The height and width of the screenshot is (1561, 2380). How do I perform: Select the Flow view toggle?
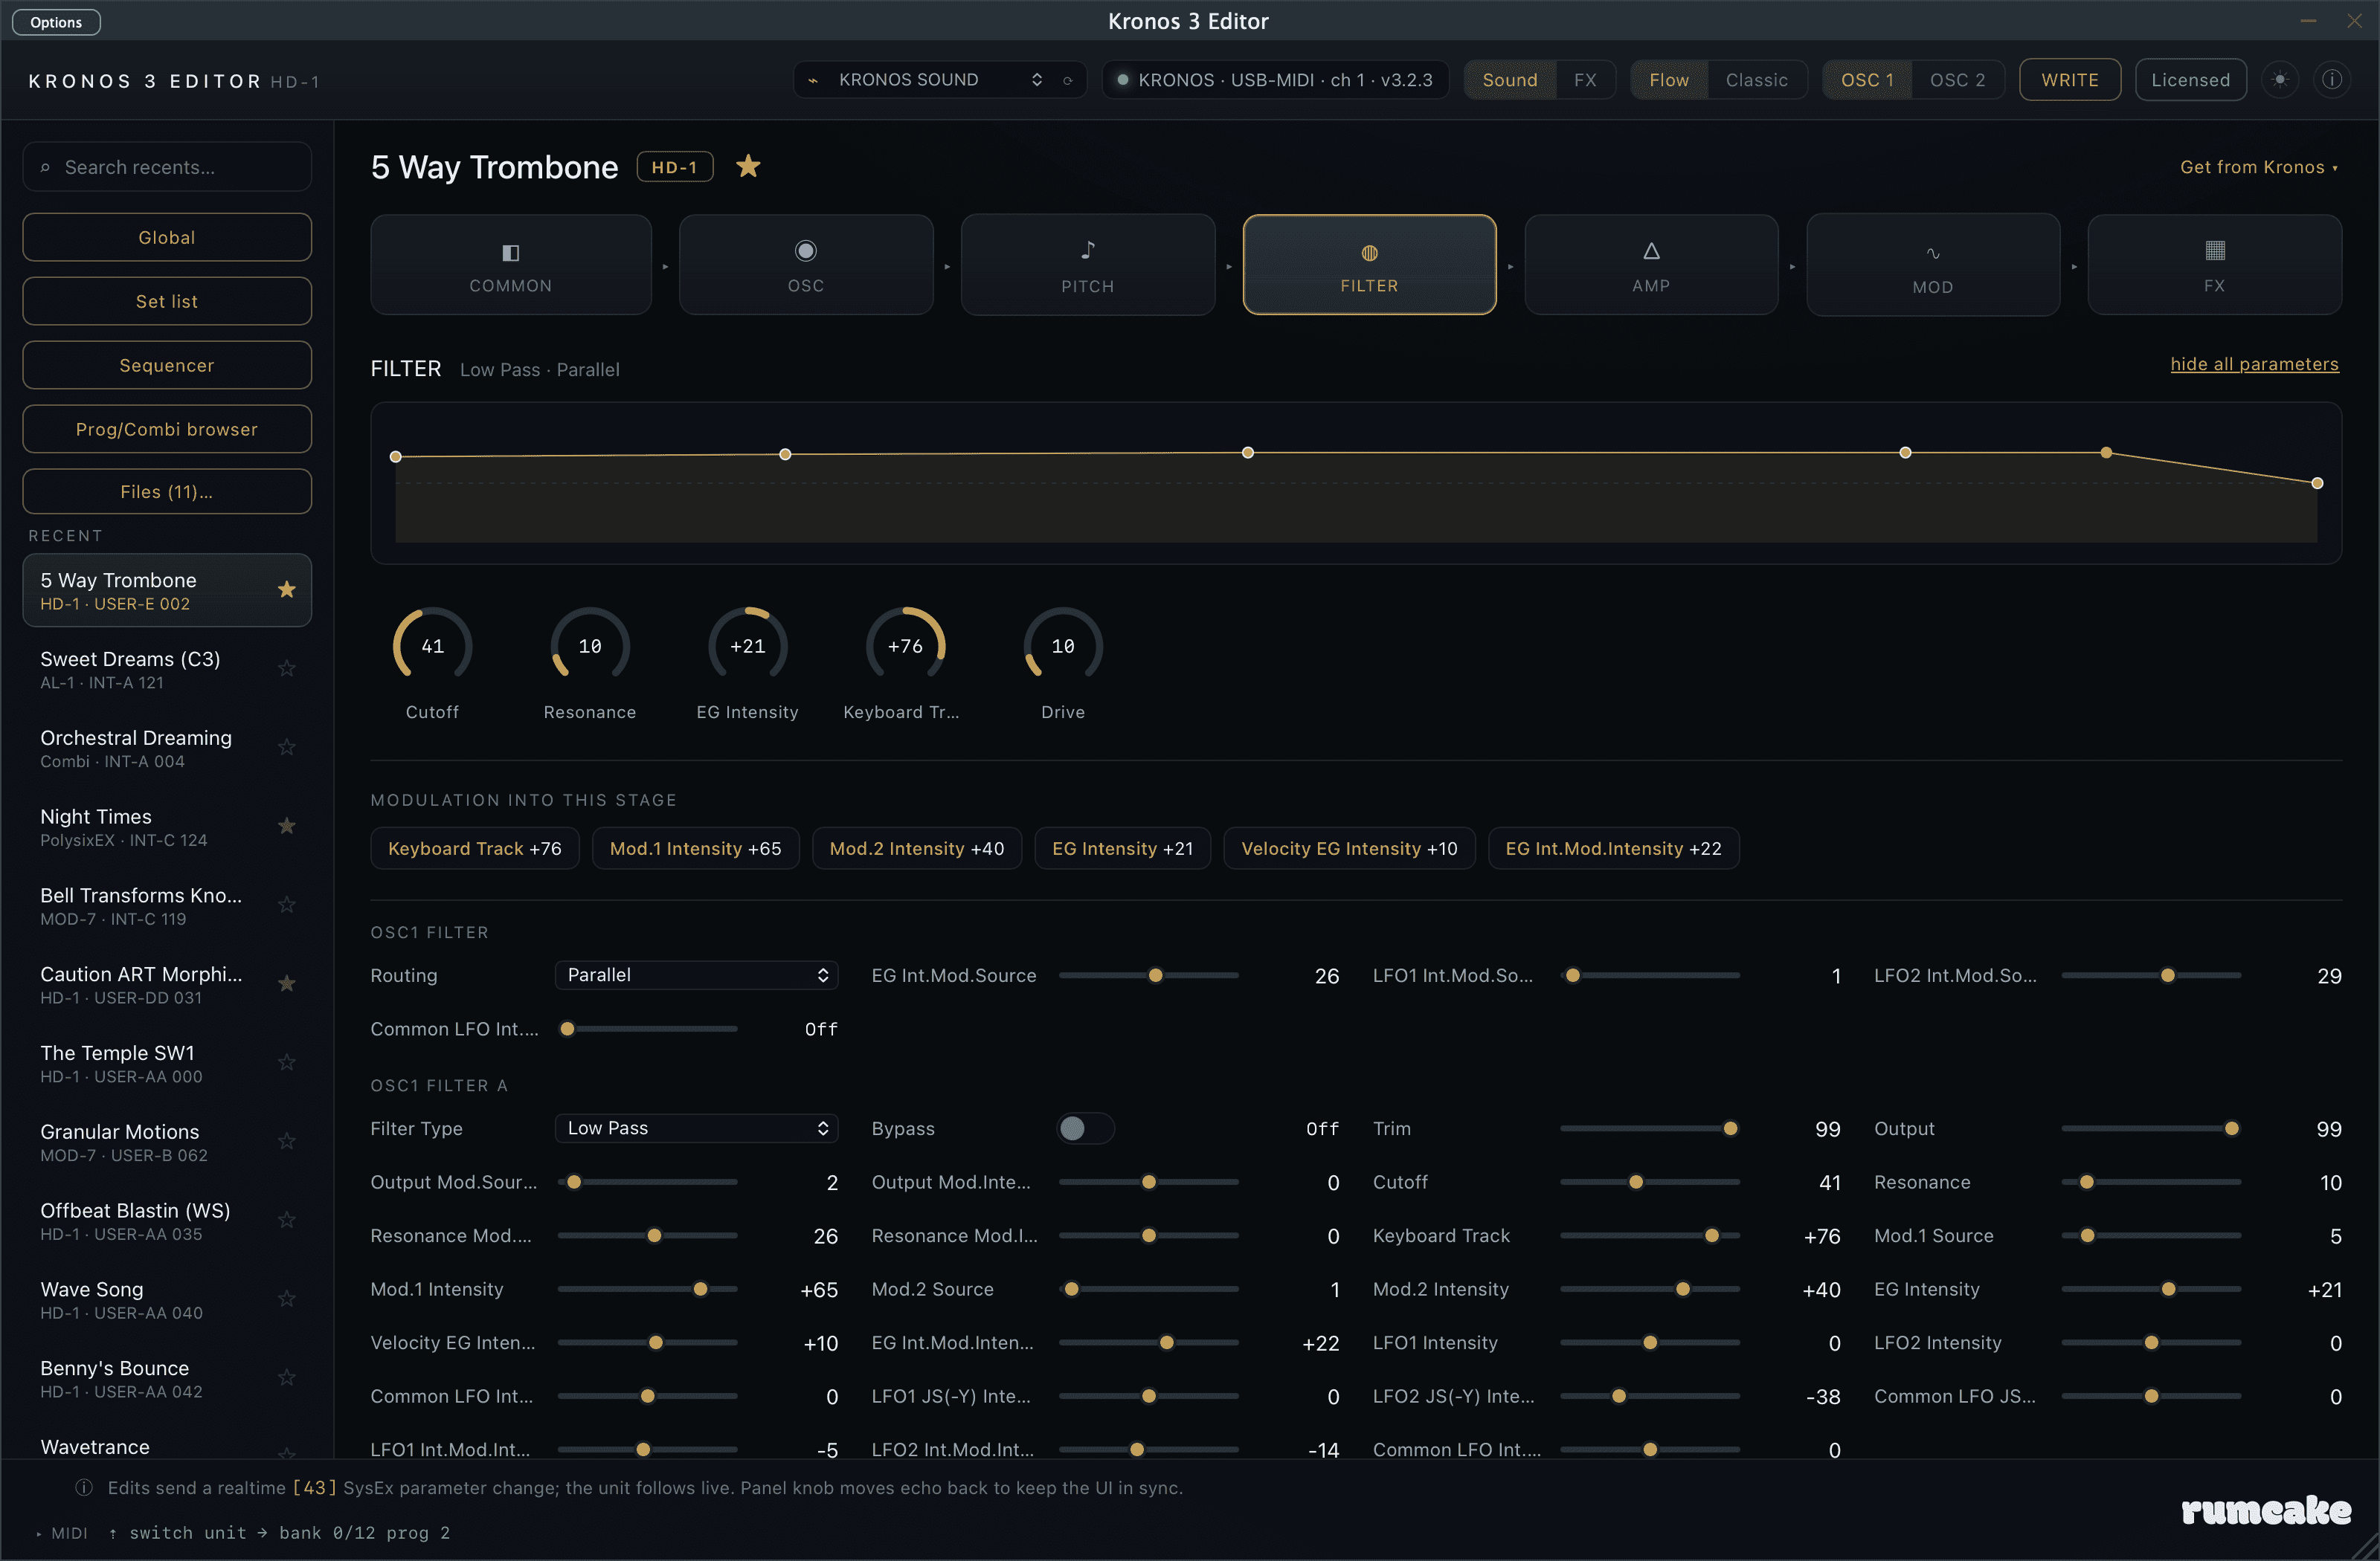1669,80
